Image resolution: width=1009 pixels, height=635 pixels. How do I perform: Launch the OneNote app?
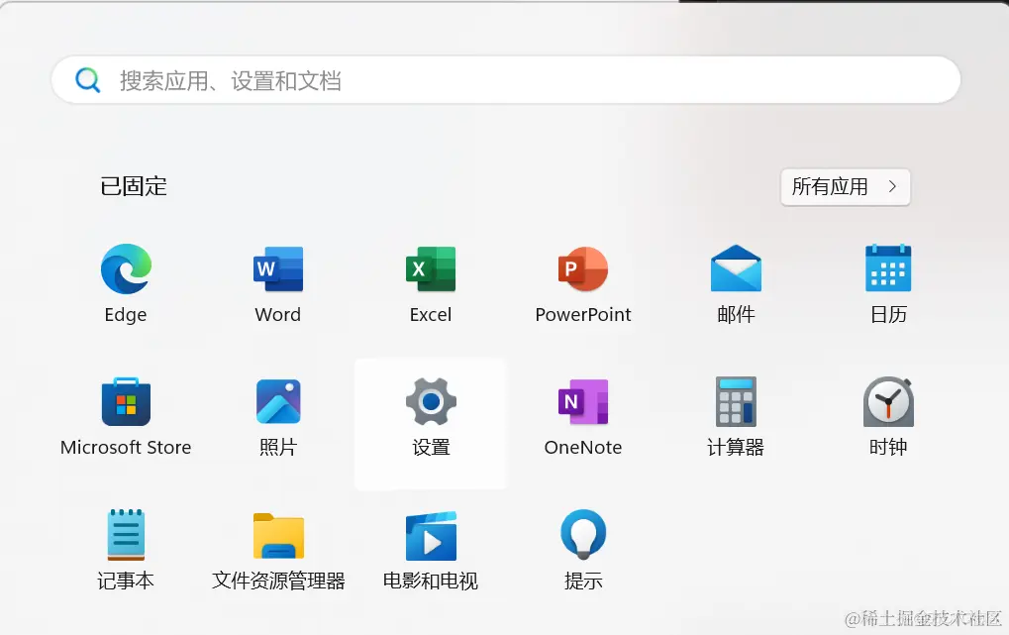[583, 402]
